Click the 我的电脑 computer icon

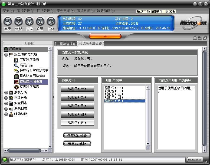(6, 49)
